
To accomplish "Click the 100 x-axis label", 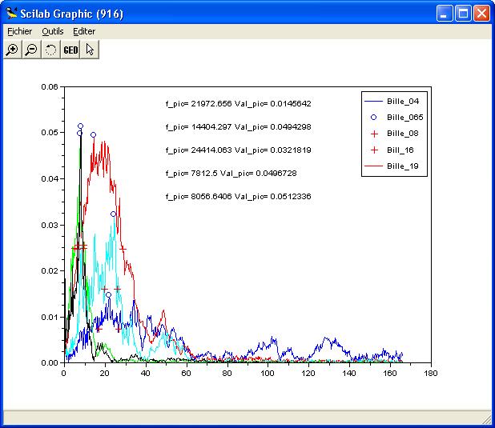I will click(x=268, y=374).
